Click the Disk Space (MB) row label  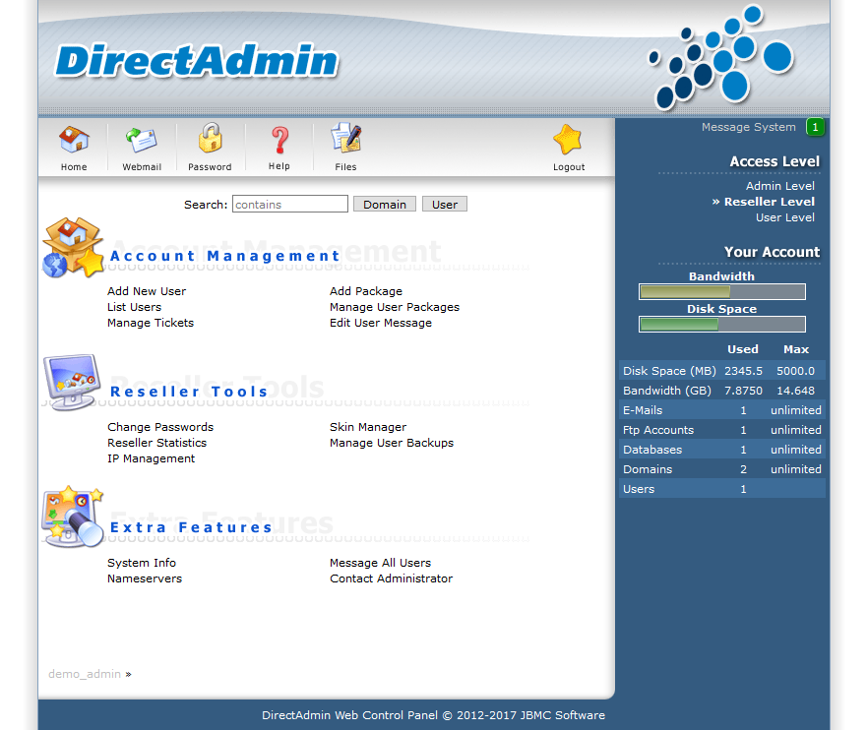pos(669,371)
